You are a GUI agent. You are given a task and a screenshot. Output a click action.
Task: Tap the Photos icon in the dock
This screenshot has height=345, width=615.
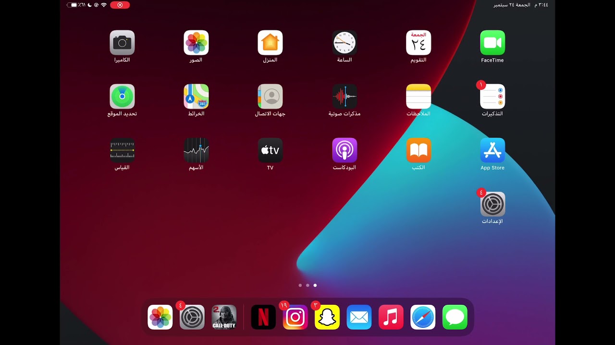[160, 317]
